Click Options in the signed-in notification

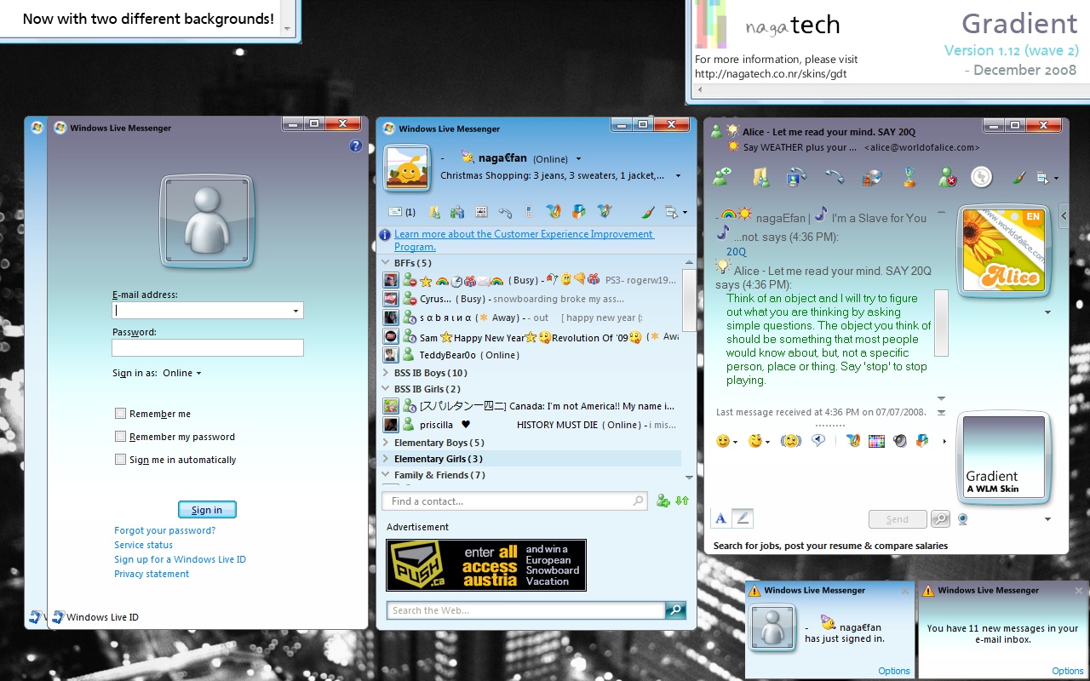(894, 671)
